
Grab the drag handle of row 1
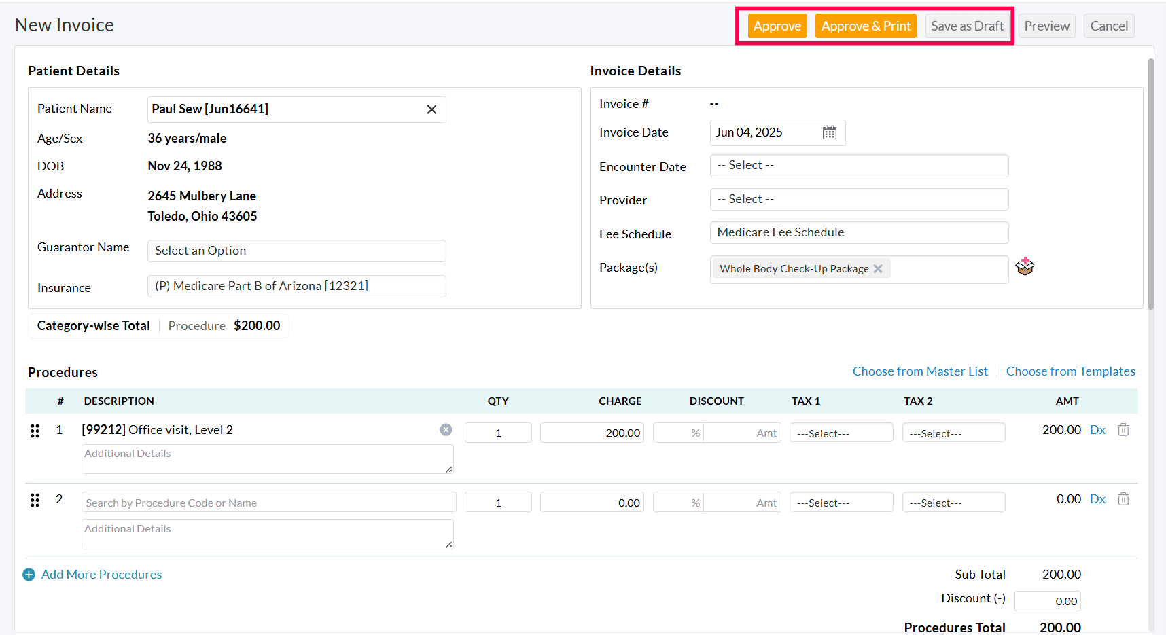(x=35, y=431)
